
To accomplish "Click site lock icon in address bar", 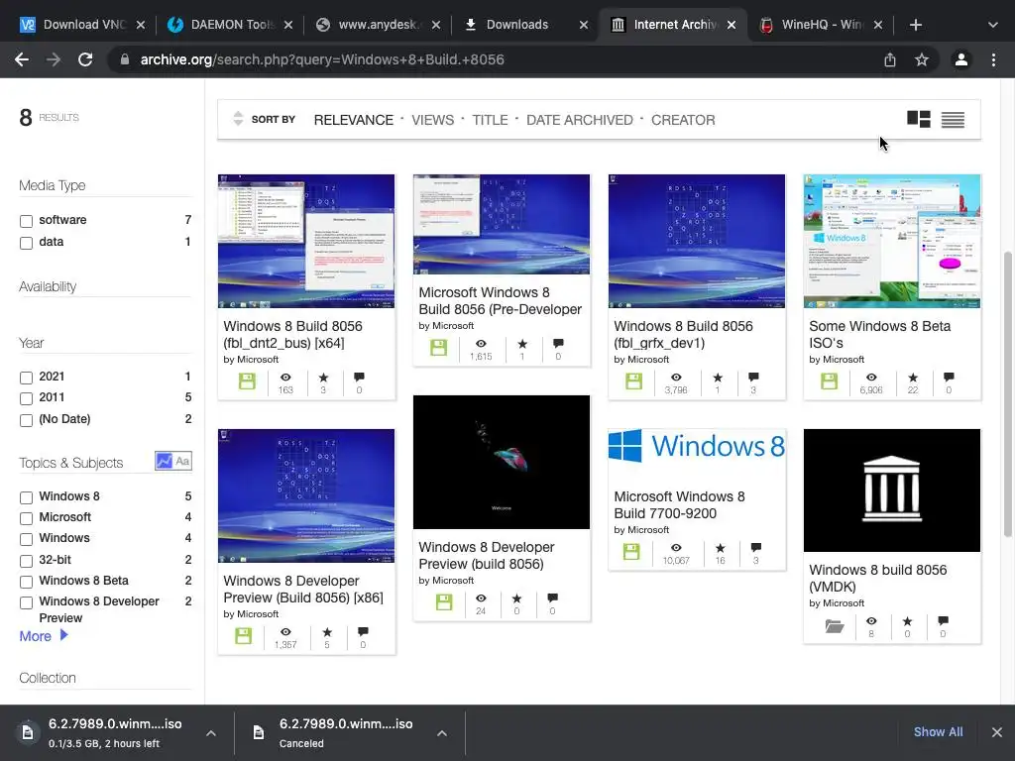I will coord(124,59).
